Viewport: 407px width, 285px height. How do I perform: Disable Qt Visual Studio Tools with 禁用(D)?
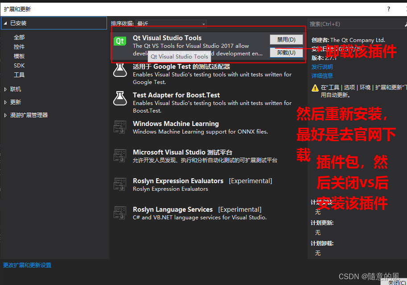pos(286,39)
